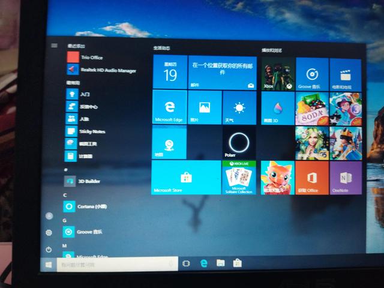
Task: Open the Movies & TV clapperboard tile
Action: coord(346,75)
